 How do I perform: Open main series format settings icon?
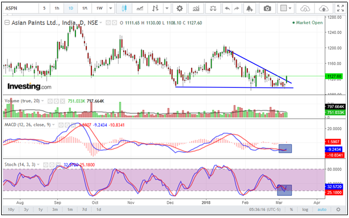(115, 23)
